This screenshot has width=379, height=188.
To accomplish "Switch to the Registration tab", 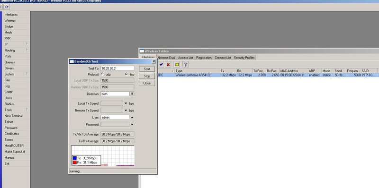I will pos(204,58).
